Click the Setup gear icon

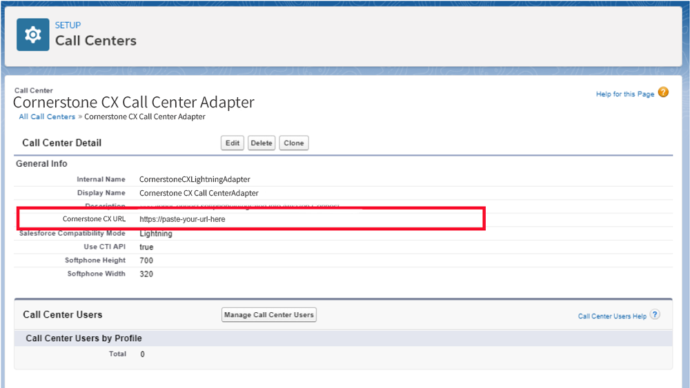click(33, 34)
